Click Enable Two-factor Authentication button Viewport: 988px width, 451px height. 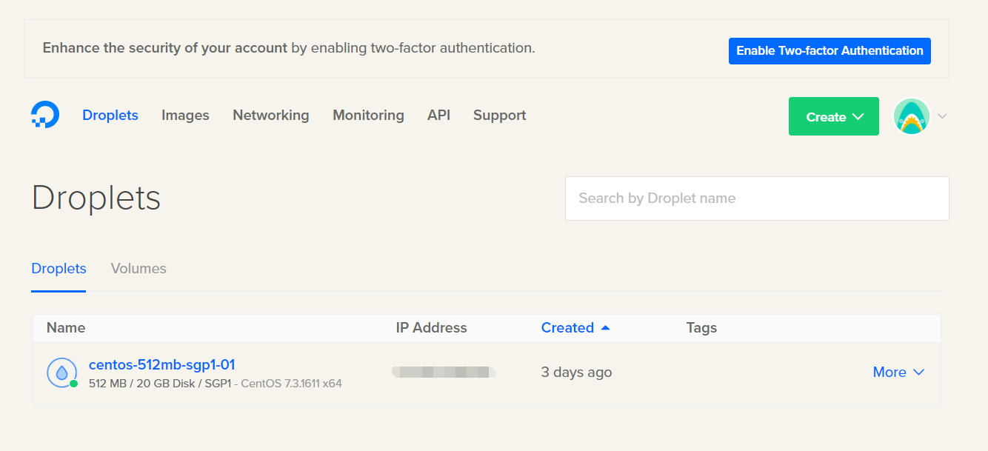pos(830,51)
